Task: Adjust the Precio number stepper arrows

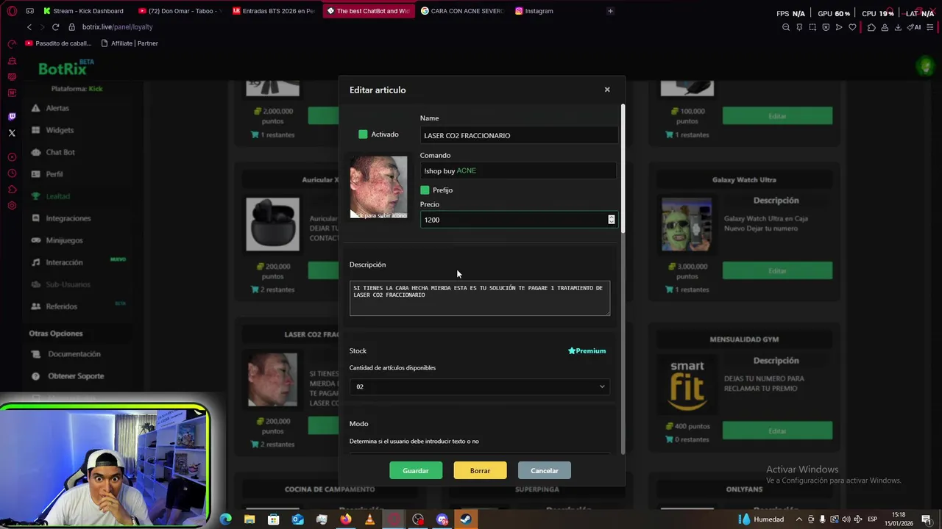Action: point(611,220)
